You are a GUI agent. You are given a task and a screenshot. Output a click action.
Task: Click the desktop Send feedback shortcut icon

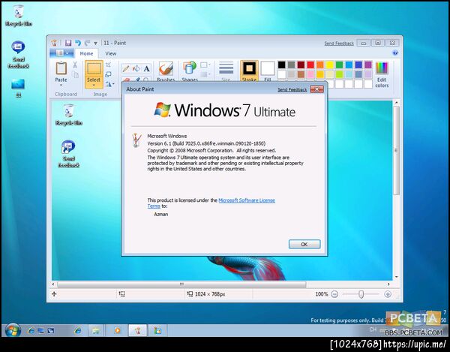(18, 55)
